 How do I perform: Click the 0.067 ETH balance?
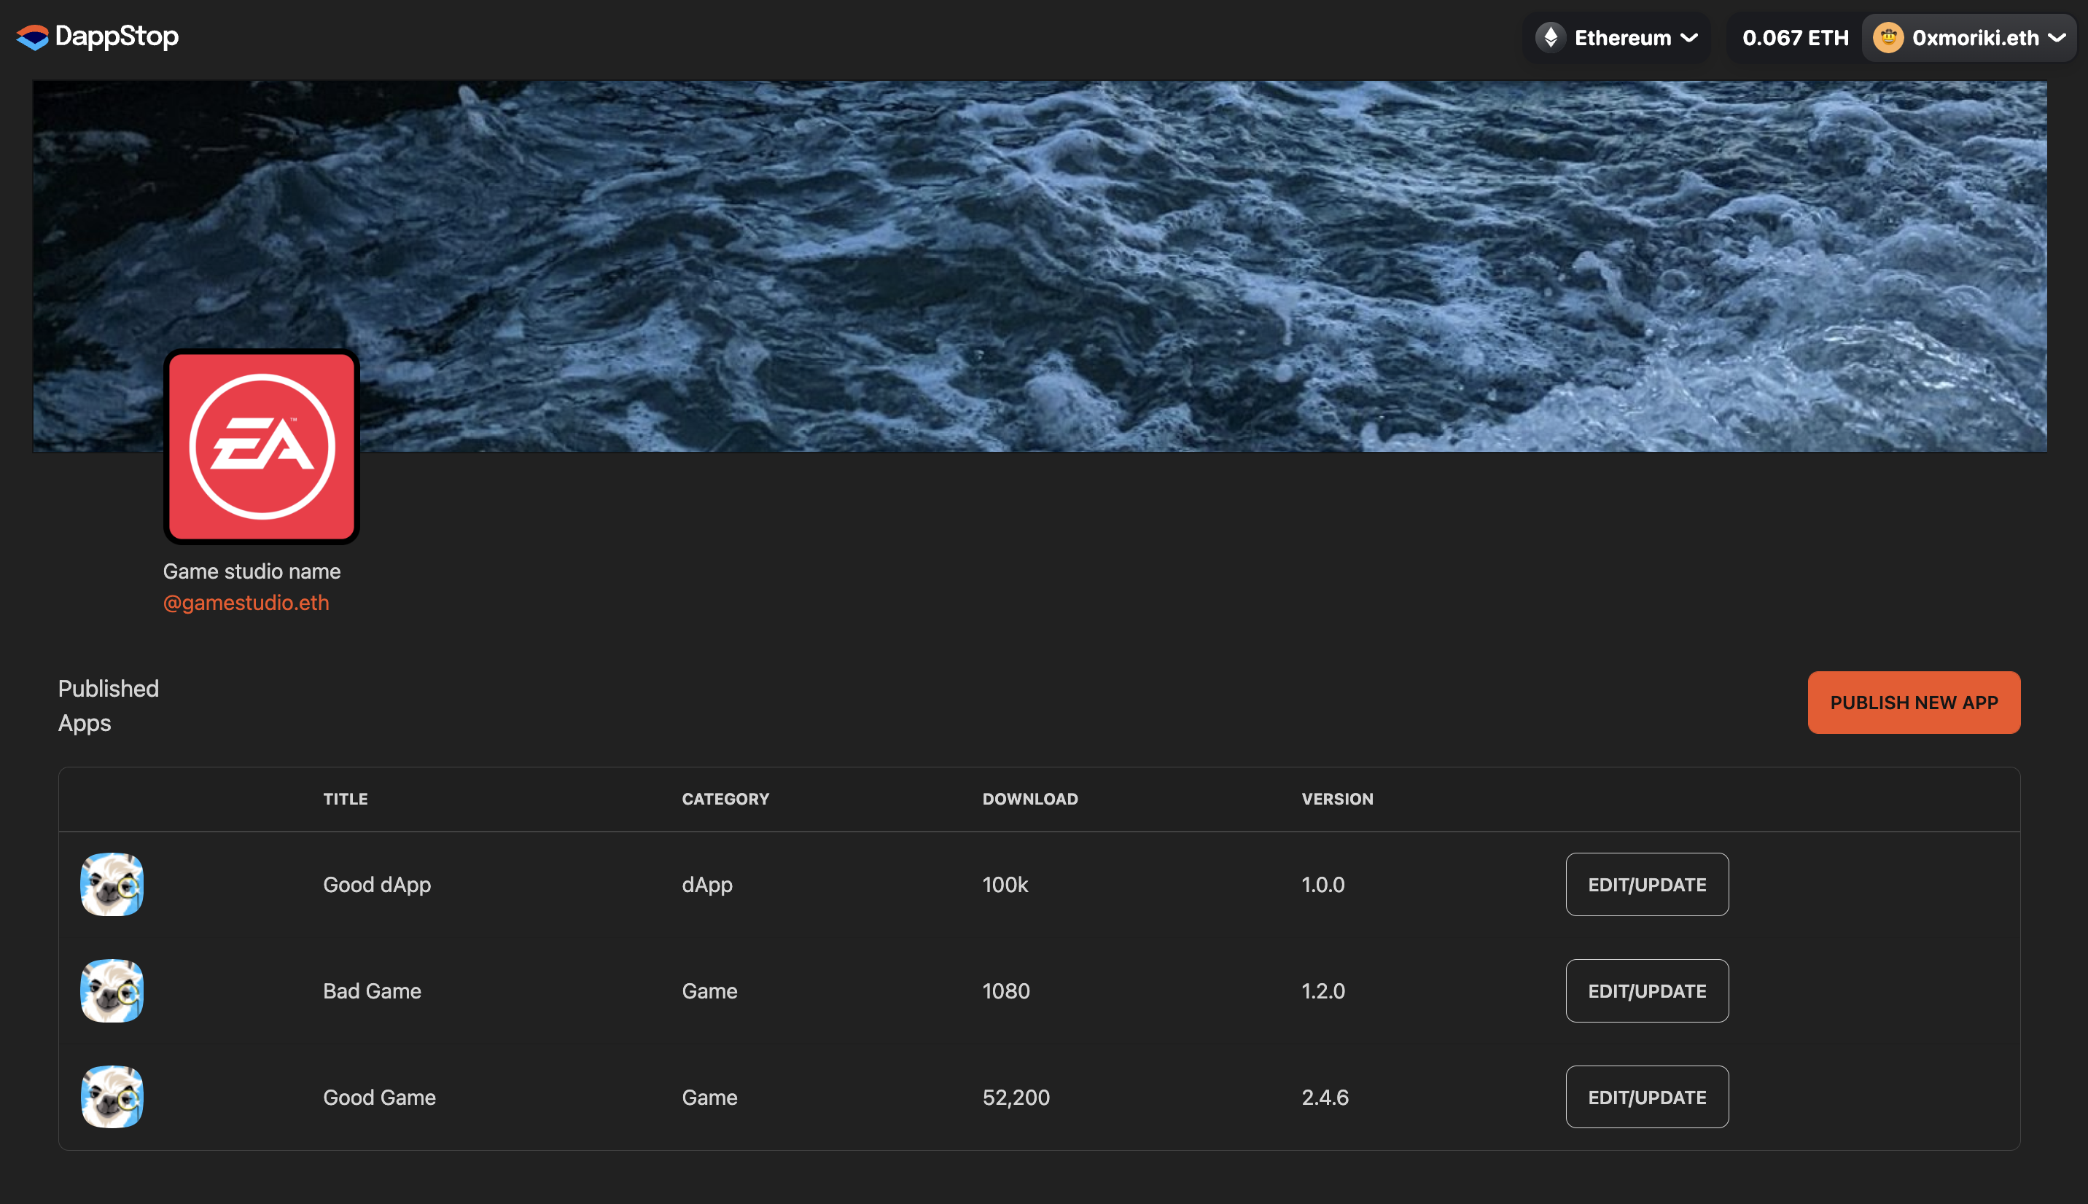[x=1794, y=38]
